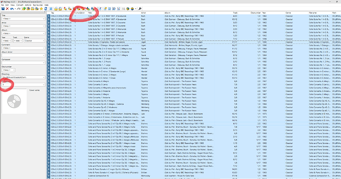
Task: Expand the Year field dropdown
Action: [10, 41]
